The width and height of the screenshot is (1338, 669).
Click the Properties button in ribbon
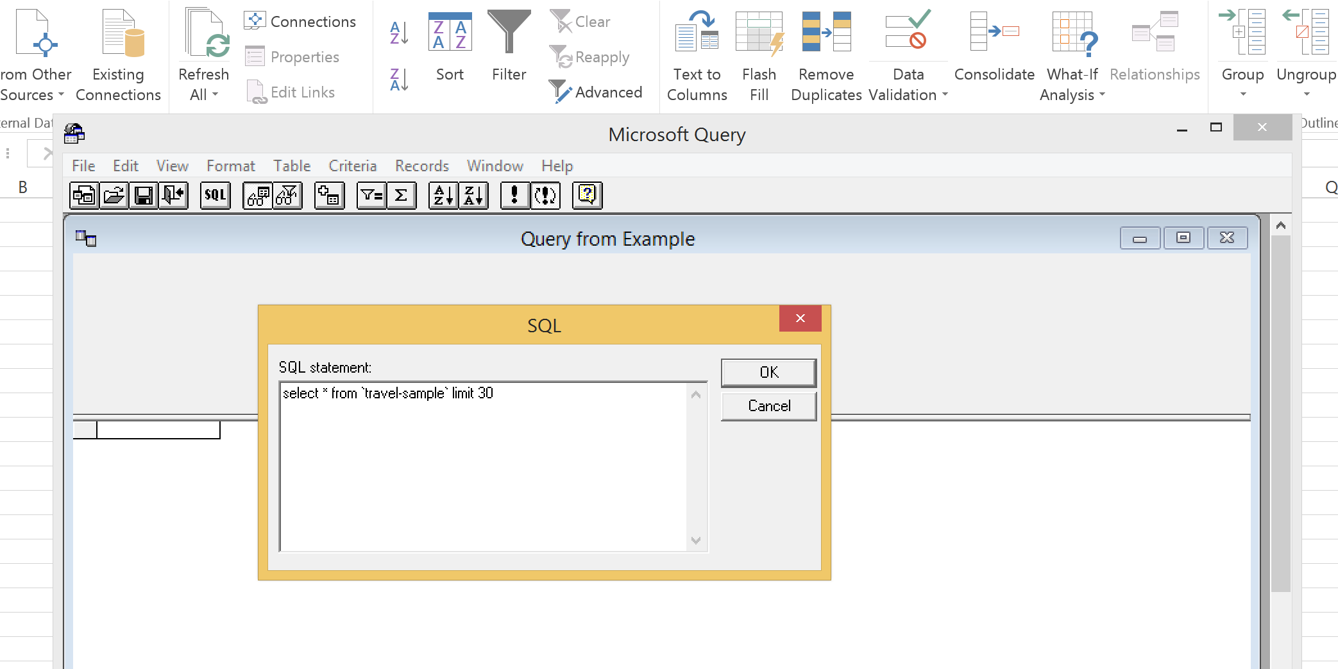pyautogui.click(x=292, y=56)
